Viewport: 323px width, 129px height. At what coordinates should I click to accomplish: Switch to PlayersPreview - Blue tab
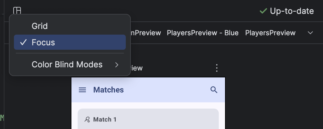click(x=203, y=33)
